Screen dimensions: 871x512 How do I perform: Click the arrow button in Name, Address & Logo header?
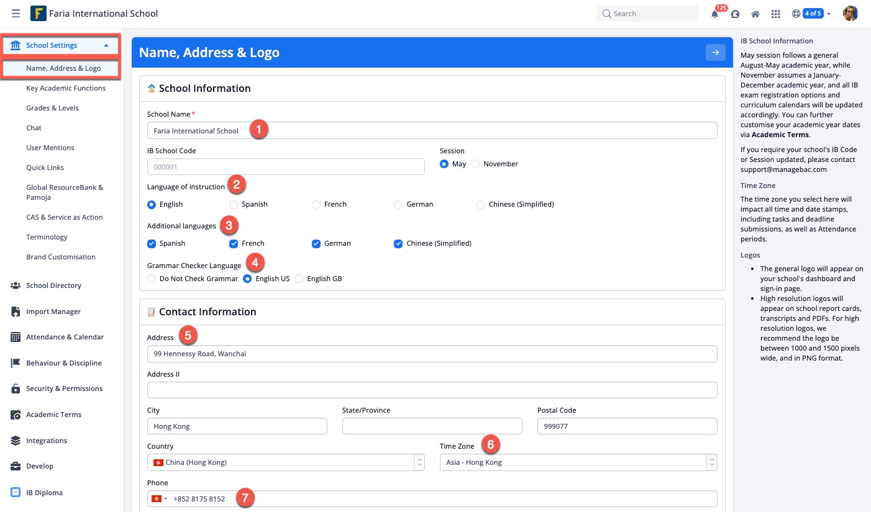point(715,53)
